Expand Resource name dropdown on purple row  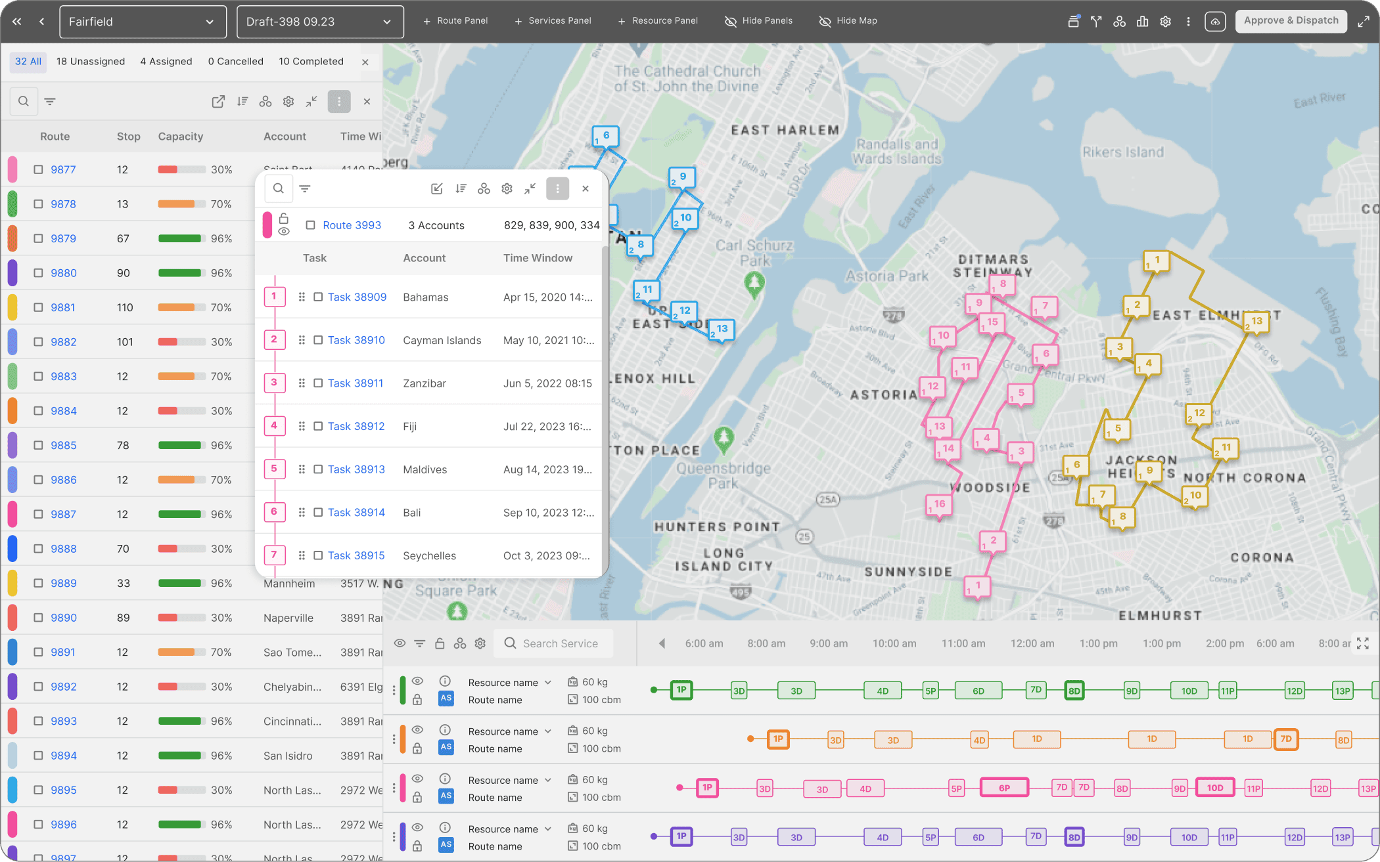pyautogui.click(x=548, y=829)
